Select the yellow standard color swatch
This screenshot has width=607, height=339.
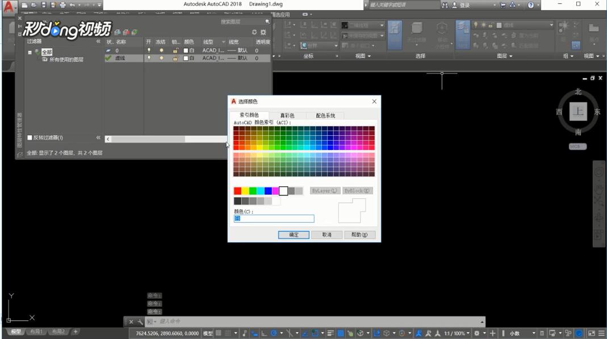[x=245, y=191]
